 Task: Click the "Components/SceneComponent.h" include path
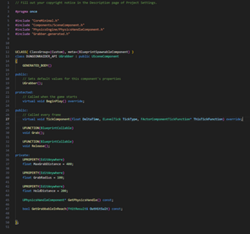58,25
